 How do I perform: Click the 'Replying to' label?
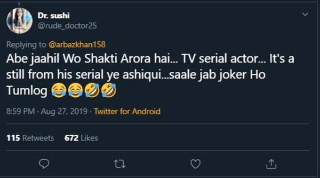(x=26, y=45)
